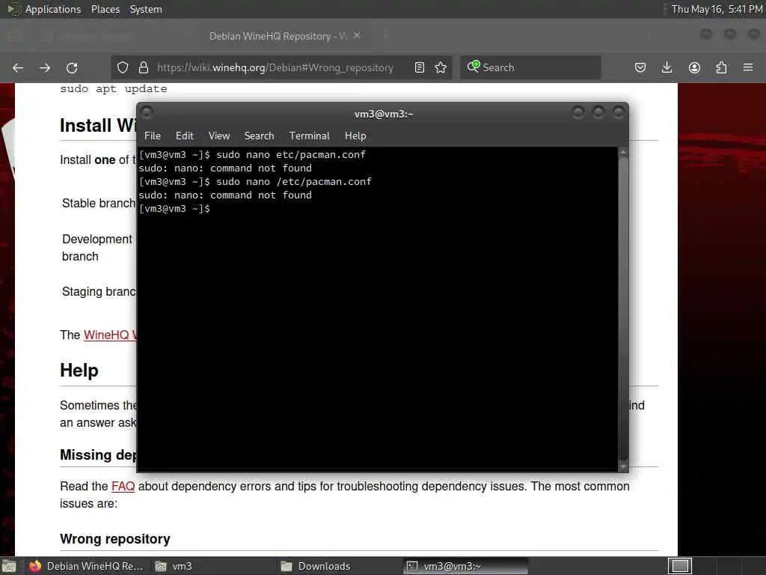
Task: Open terminal Help menu
Action: click(x=355, y=136)
